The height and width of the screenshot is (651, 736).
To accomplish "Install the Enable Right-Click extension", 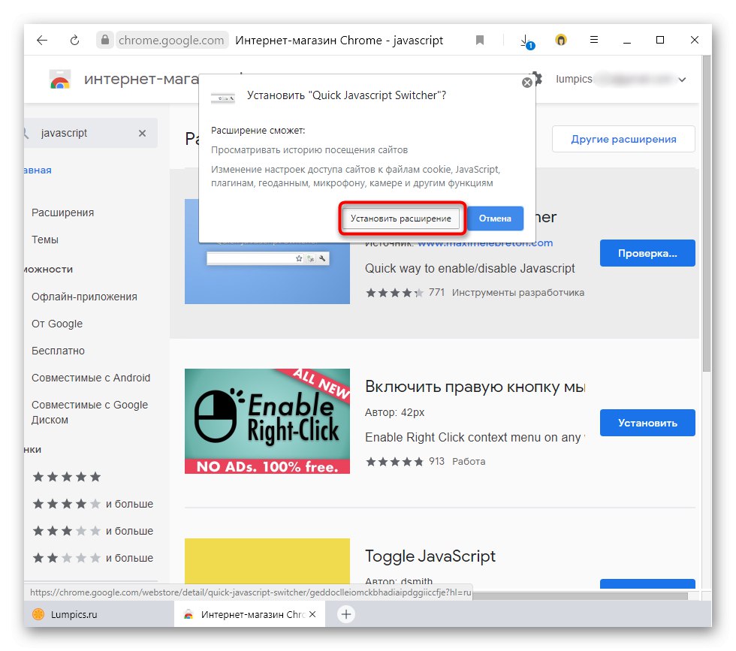I will pos(647,423).
